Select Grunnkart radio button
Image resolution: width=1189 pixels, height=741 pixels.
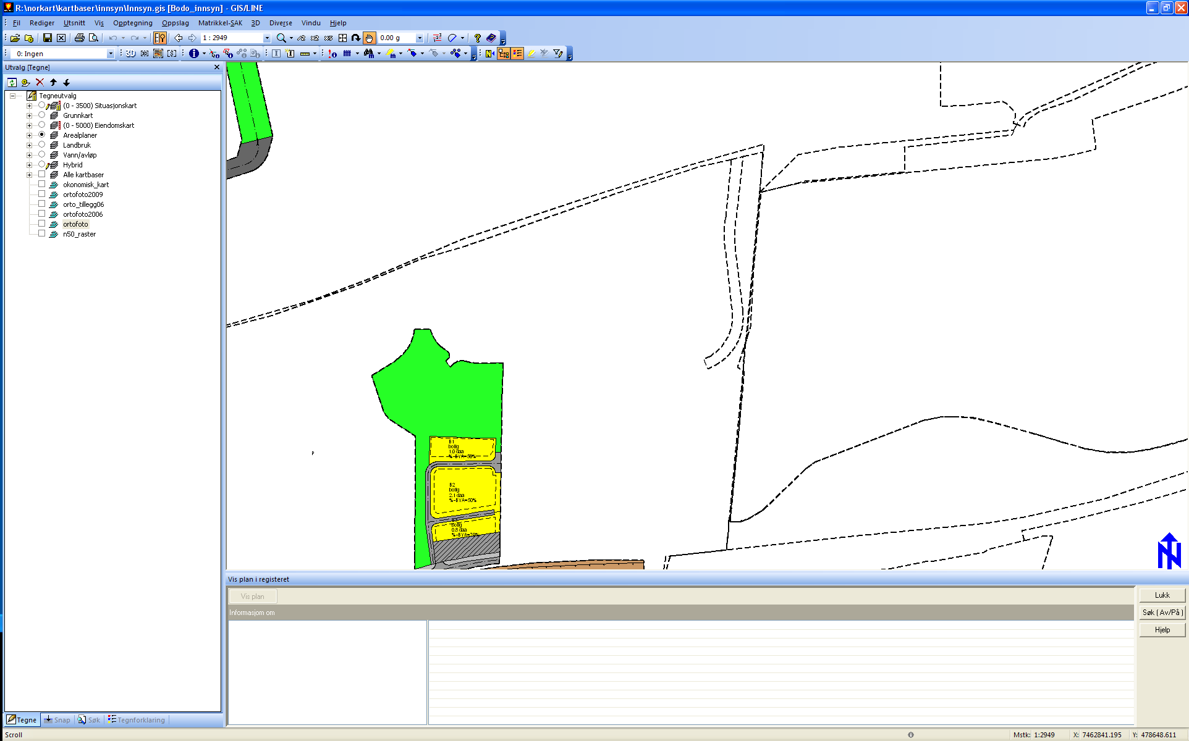point(41,115)
